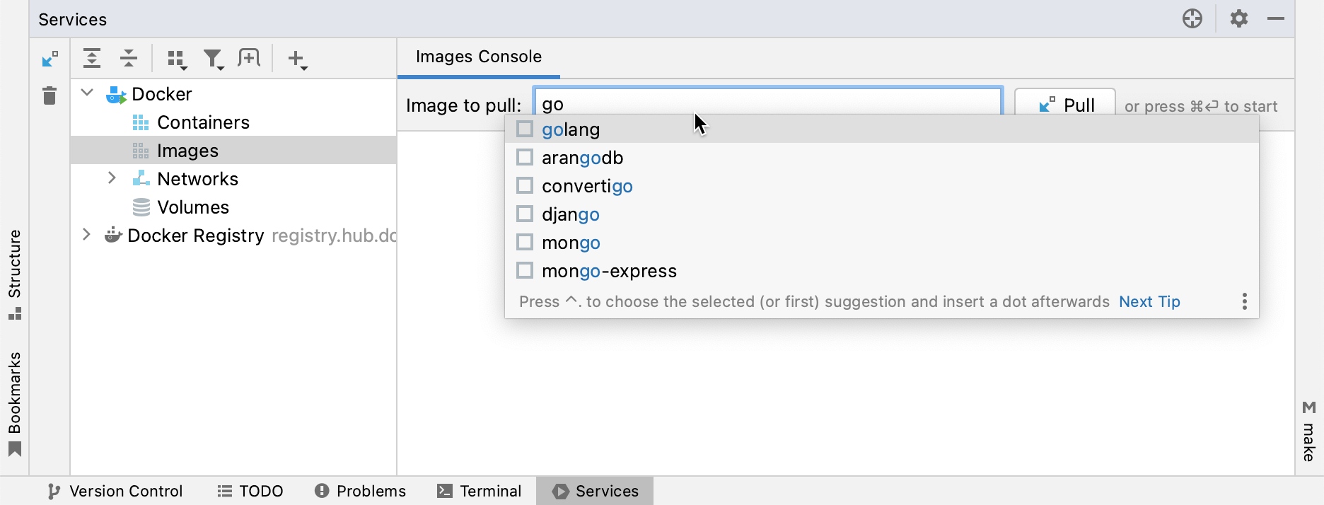Click the Filter services icon
Screen dimensions: 1324x505
pyautogui.click(x=214, y=58)
